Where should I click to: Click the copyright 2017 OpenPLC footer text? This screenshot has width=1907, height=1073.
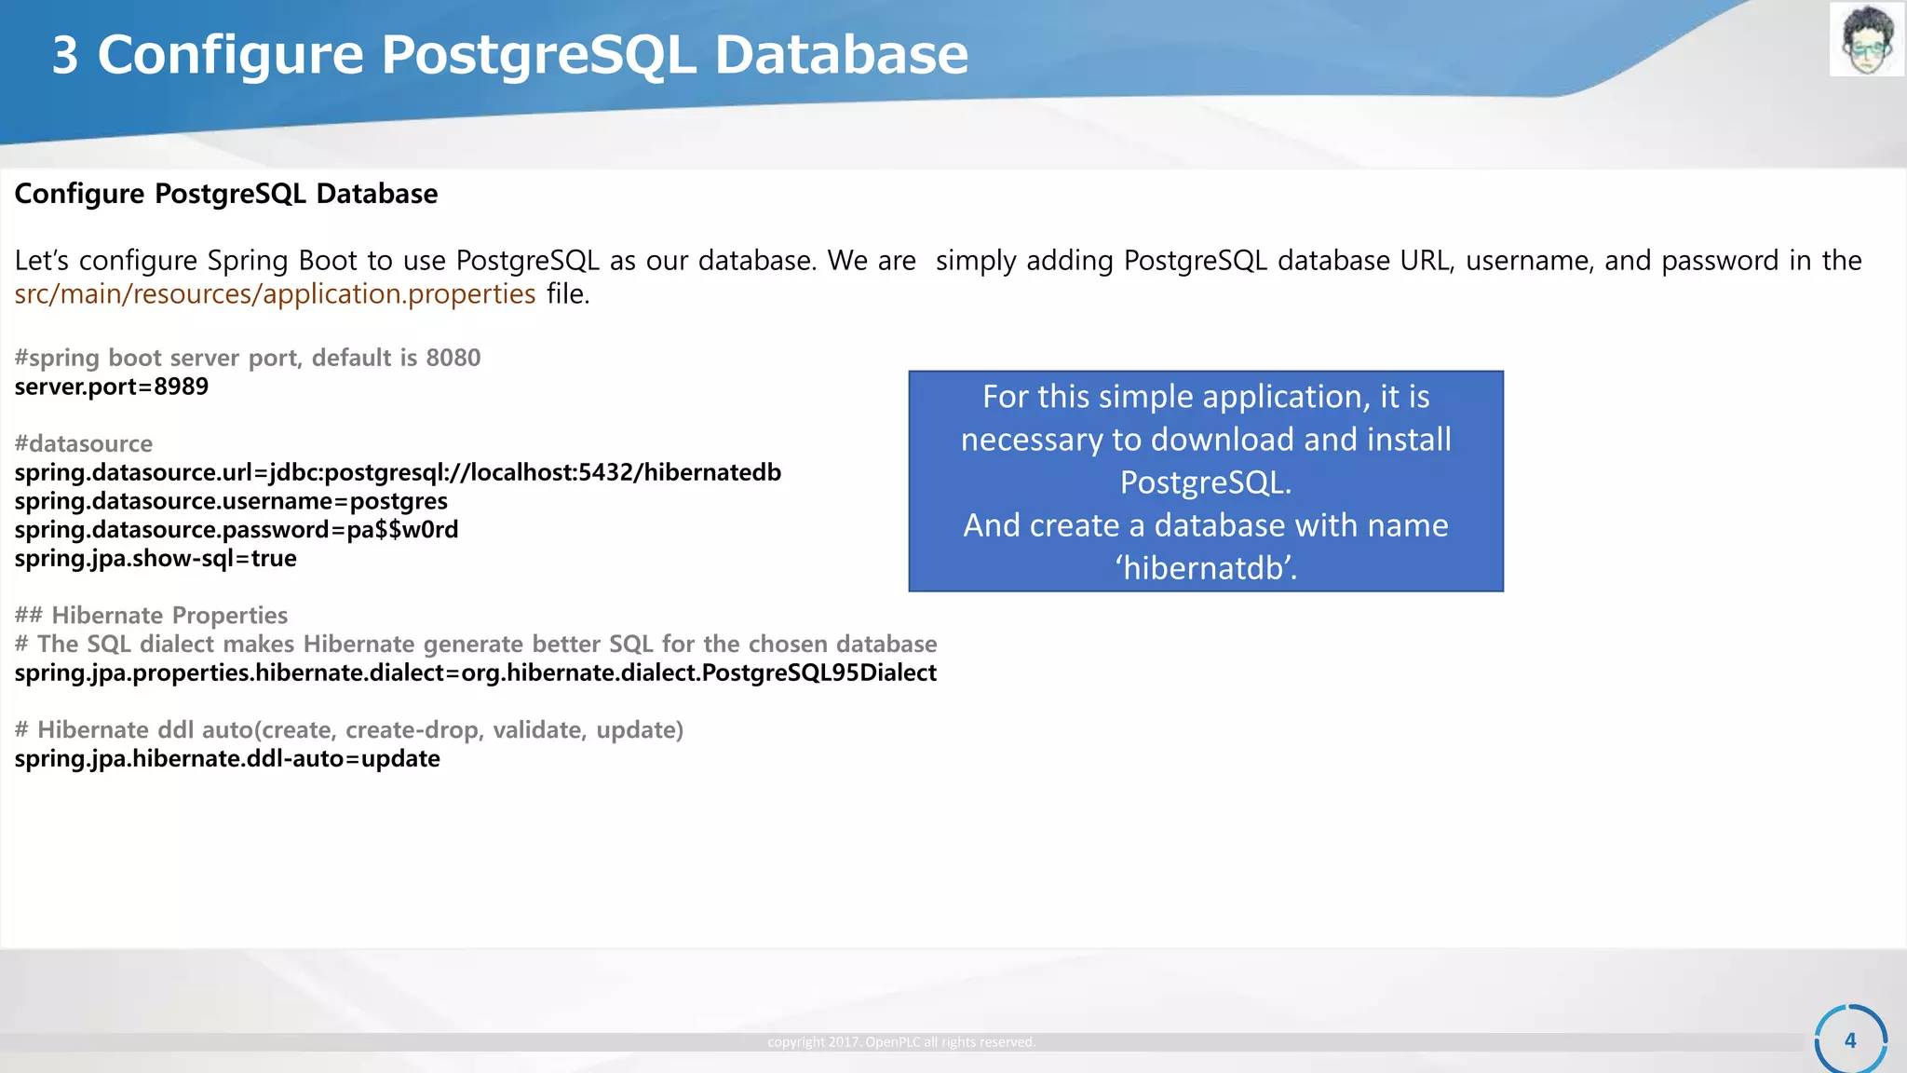901,1041
